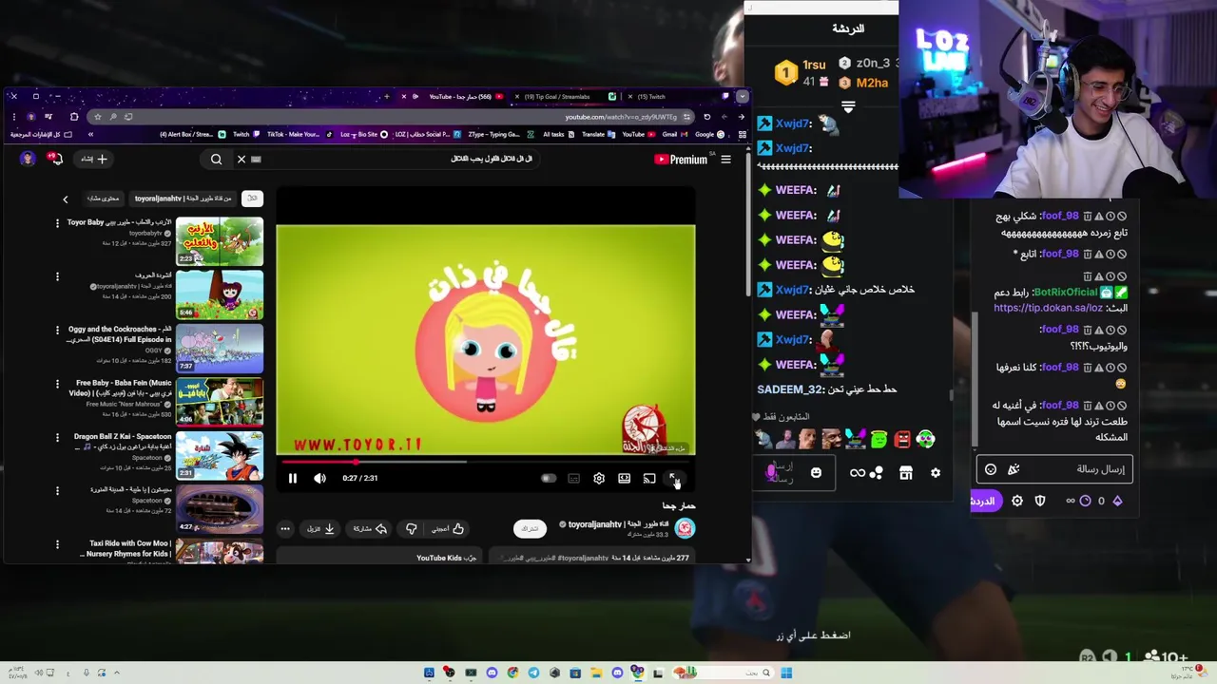Viewport: 1217px width, 684px height.
Task: Cast the video using the cast icon
Action: click(x=649, y=478)
